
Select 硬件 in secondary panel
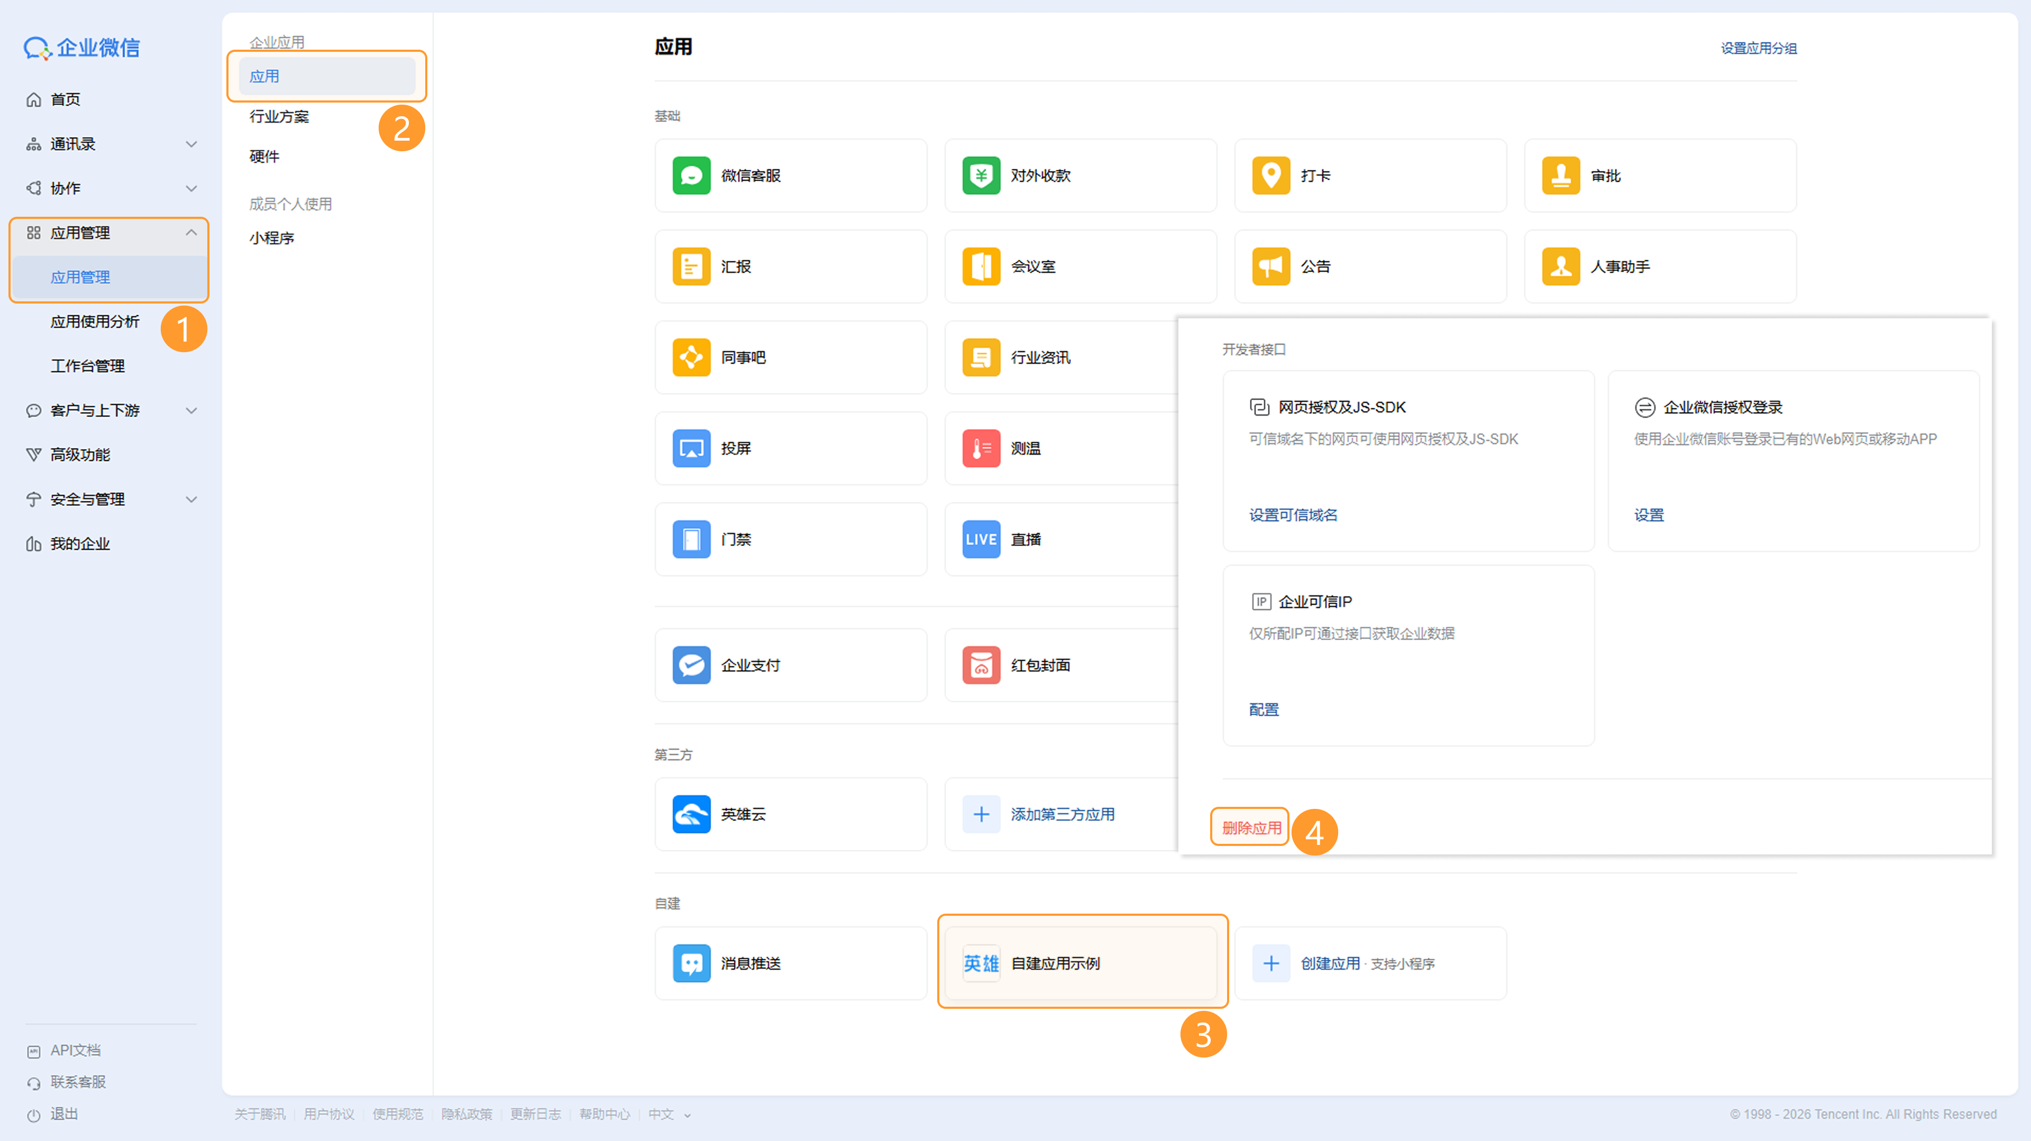[x=264, y=157]
